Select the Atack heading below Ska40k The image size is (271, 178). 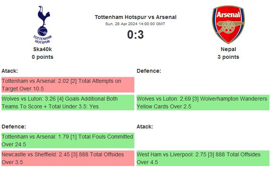click(x=10, y=71)
